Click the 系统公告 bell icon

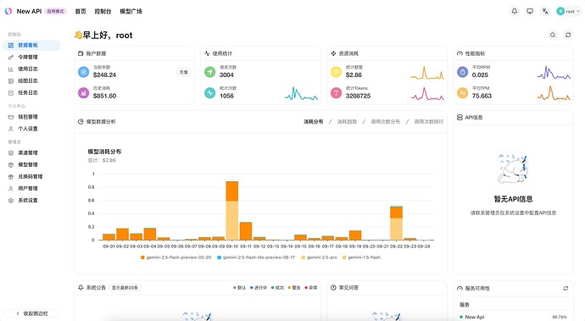(81, 287)
